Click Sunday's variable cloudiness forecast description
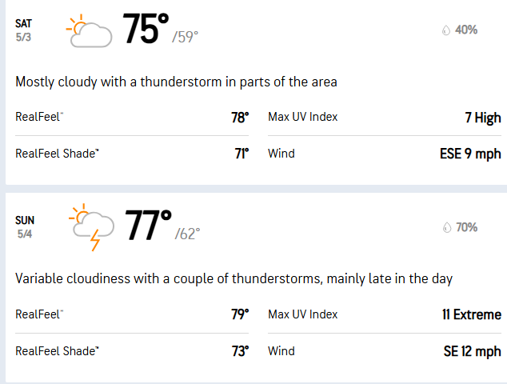Screen dimensions: 507x384 tap(234, 279)
